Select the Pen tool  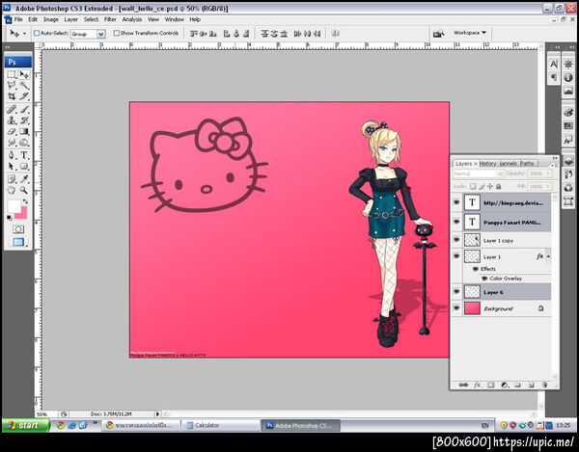click(12, 155)
